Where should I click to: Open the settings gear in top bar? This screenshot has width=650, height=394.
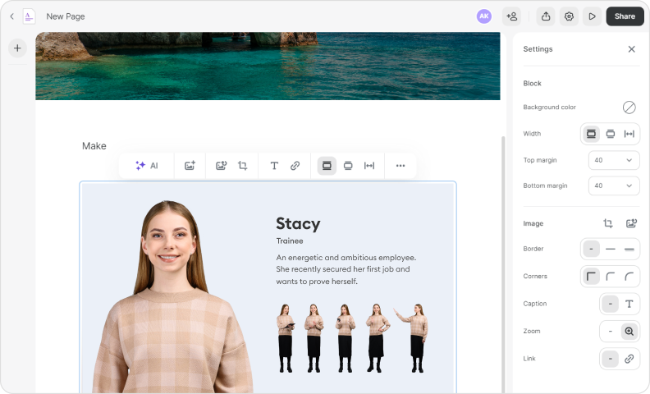(569, 16)
